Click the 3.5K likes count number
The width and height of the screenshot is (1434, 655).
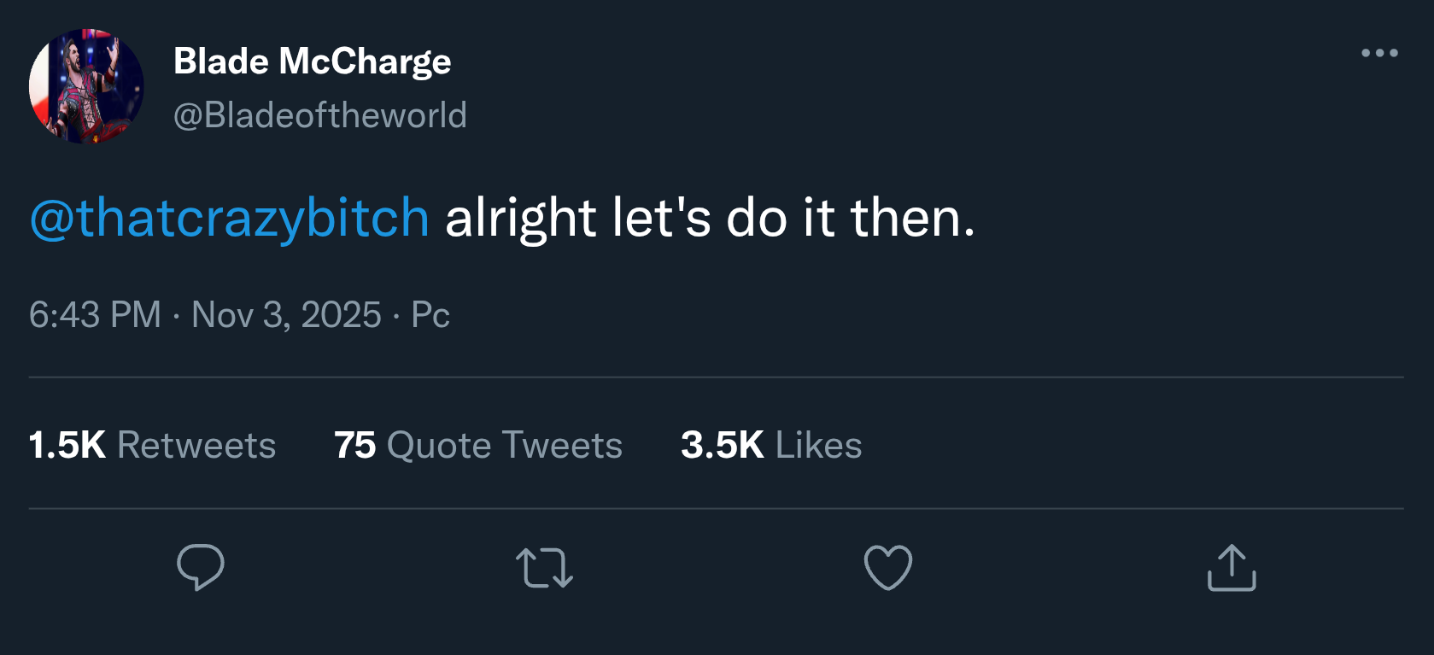point(722,445)
